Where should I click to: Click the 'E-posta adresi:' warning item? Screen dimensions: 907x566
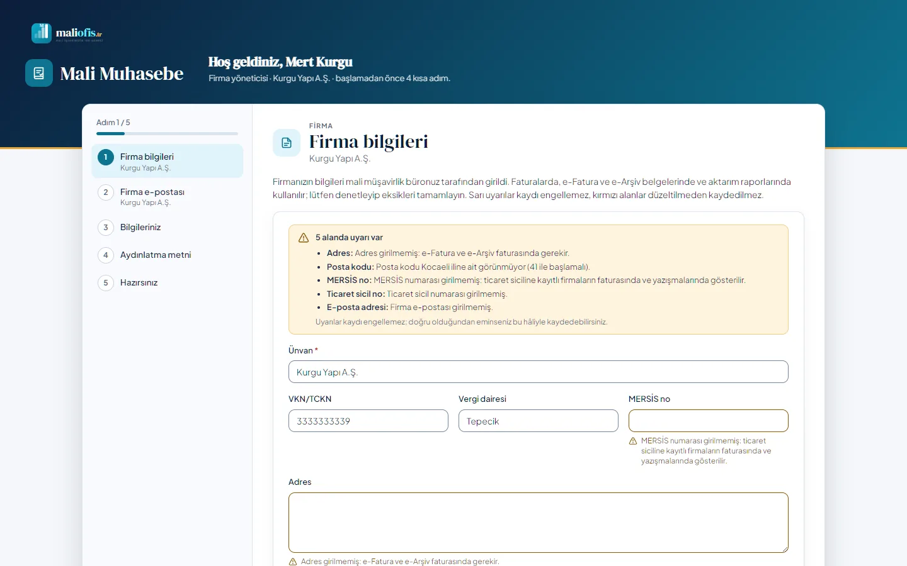pyautogui.click(x=409, y=307)
